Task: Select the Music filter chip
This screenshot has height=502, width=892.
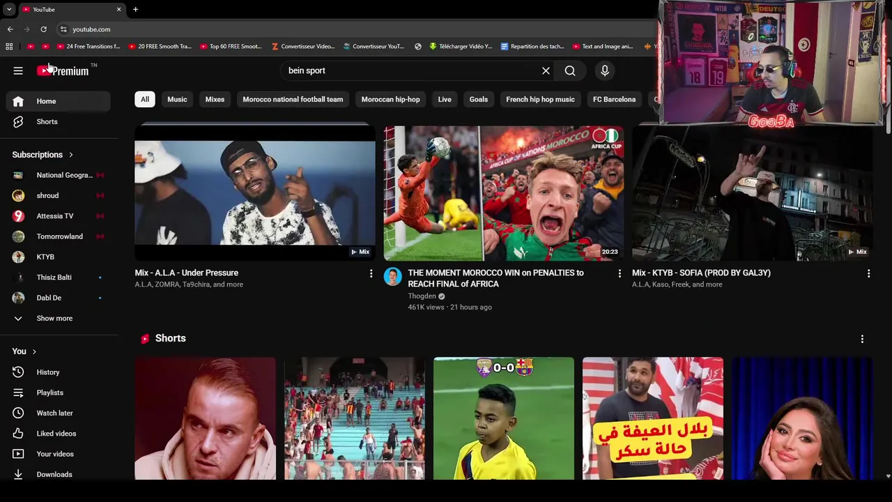Action: [x=177, y=99]
